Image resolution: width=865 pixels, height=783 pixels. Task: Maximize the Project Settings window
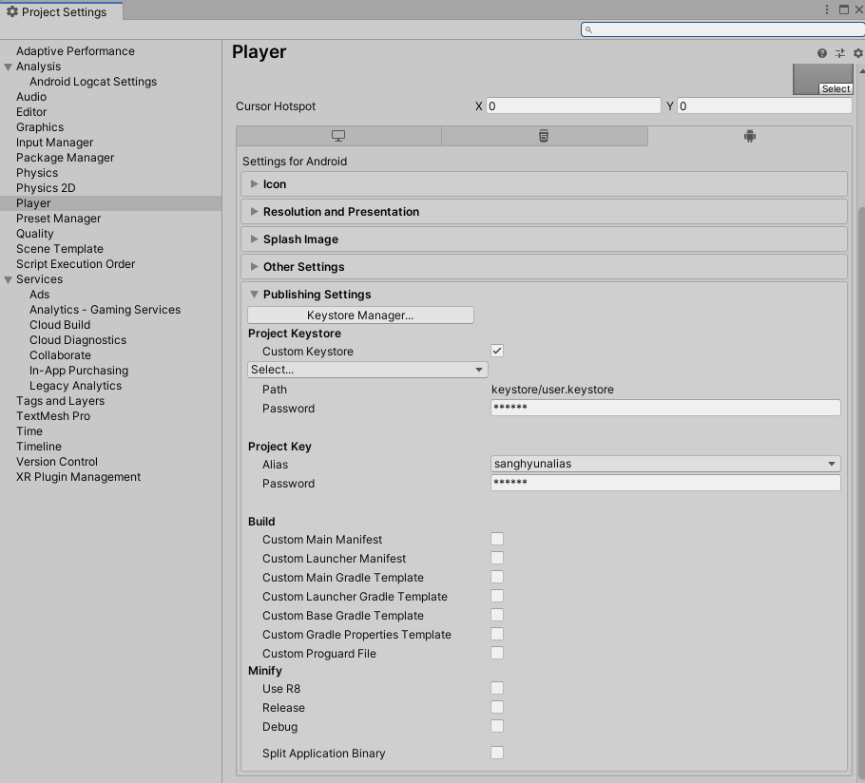[843, 10]
